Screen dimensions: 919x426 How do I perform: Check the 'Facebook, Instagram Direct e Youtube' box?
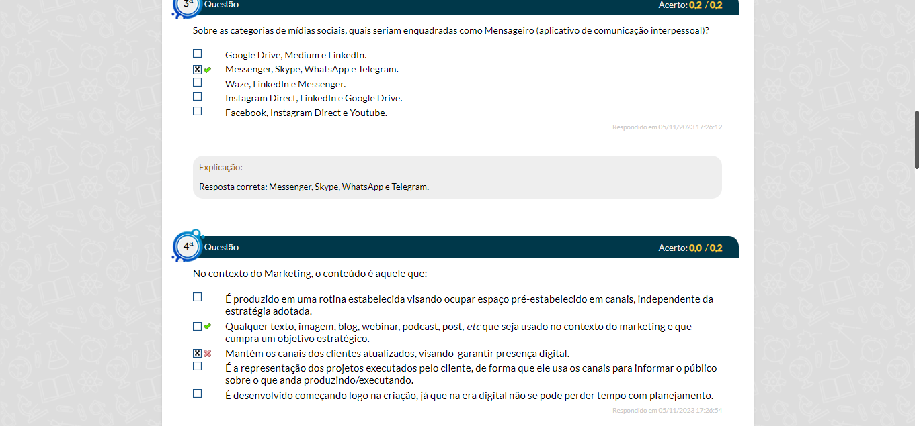coord(197,111)
